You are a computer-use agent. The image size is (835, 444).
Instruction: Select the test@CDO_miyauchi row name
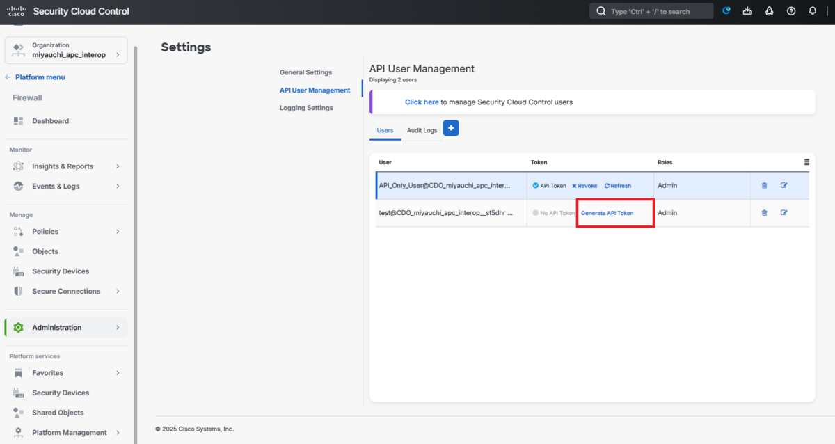coord(445,213)
